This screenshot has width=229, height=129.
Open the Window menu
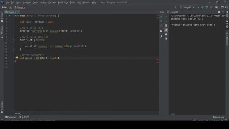(86, 3)
